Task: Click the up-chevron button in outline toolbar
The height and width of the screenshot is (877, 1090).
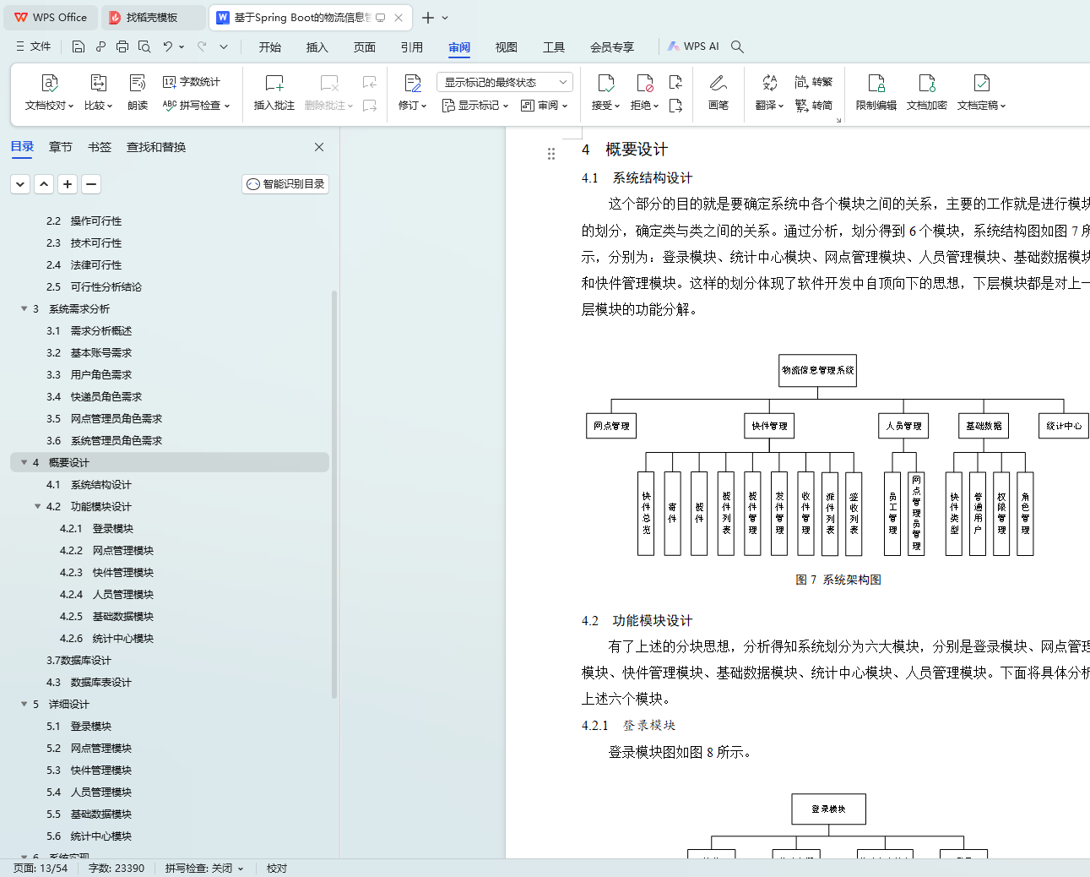Action: pyautogui.click(x=45, y=184)
